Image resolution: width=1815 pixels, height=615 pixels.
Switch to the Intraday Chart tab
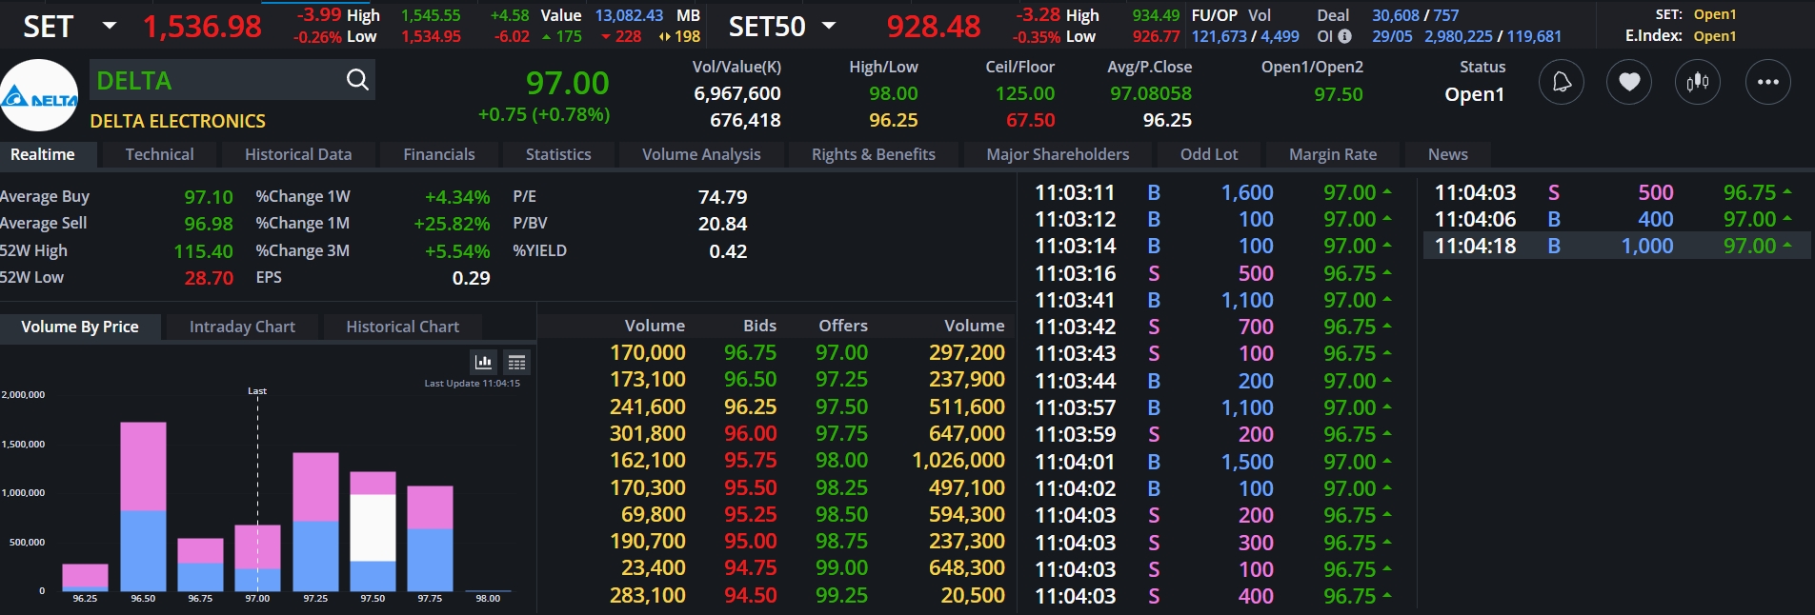pos(242,327)
